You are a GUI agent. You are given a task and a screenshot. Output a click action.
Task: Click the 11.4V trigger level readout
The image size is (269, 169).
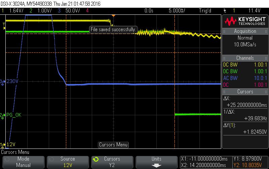click(x=255, y=11)
